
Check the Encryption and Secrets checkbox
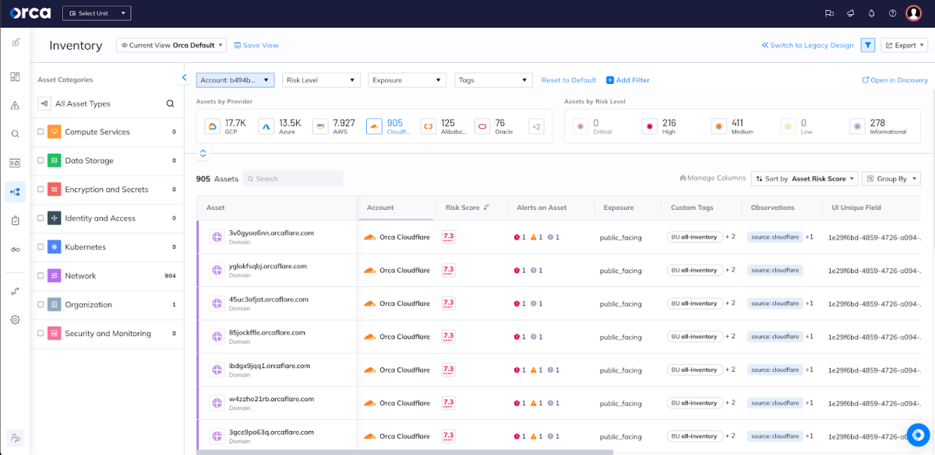click(x=41, y=190)
